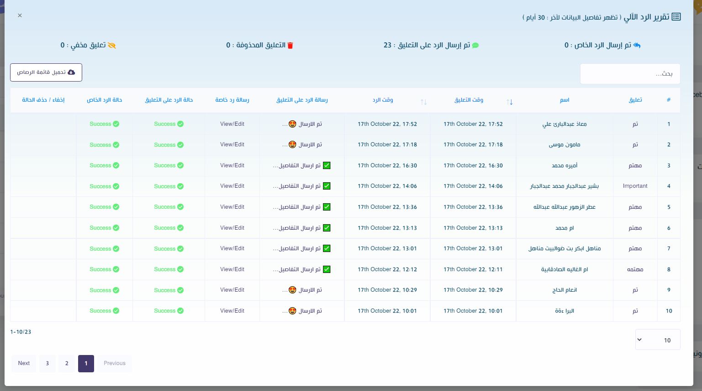Click the green comment reply sent bubble icon
702x391 pixels.
click(x=475, y=46)
